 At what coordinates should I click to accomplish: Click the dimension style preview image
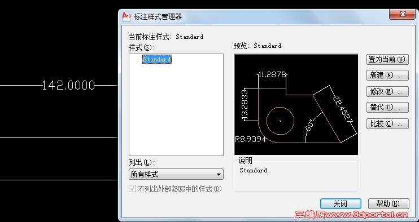coord(296,104)
